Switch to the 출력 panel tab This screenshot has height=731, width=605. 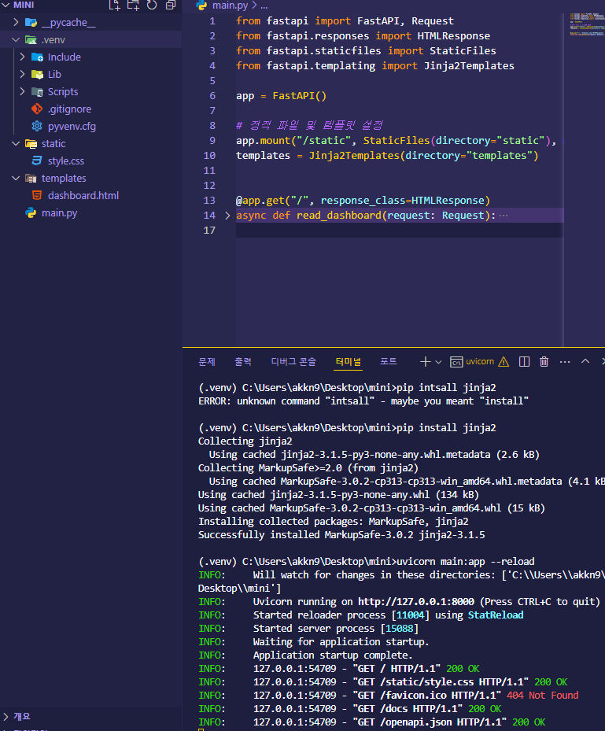click(x=243, y=362)
